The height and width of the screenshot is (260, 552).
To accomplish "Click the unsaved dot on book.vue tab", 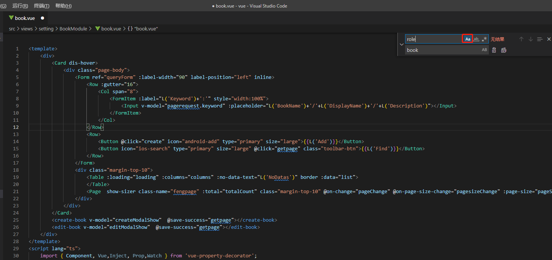I will point(42,18).
